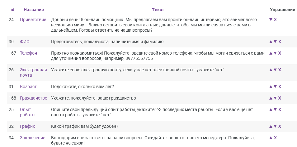Delete the ФИО row with X
This screenshot has height=147, width=297.
[280, 42]
